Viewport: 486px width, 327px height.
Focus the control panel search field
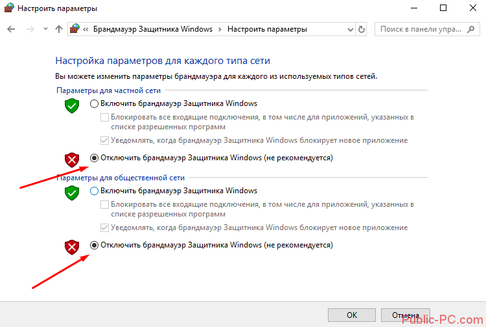pos(427,29)
